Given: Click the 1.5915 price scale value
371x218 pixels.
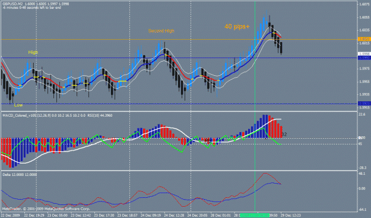Looking at the screenshot, I should point(364,107).
